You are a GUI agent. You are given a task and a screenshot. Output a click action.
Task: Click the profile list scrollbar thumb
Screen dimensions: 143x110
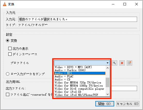[107, 82]
